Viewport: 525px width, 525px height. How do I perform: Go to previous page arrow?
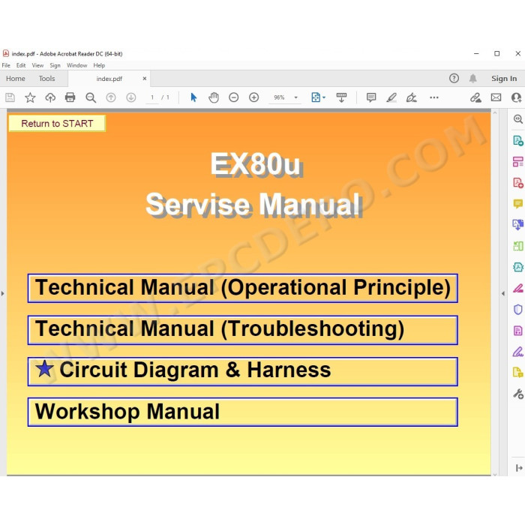coord(111,97)
